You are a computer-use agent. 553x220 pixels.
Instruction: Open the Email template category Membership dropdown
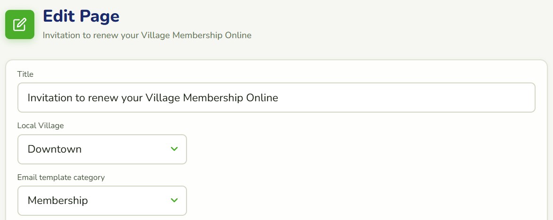[102, 201]
